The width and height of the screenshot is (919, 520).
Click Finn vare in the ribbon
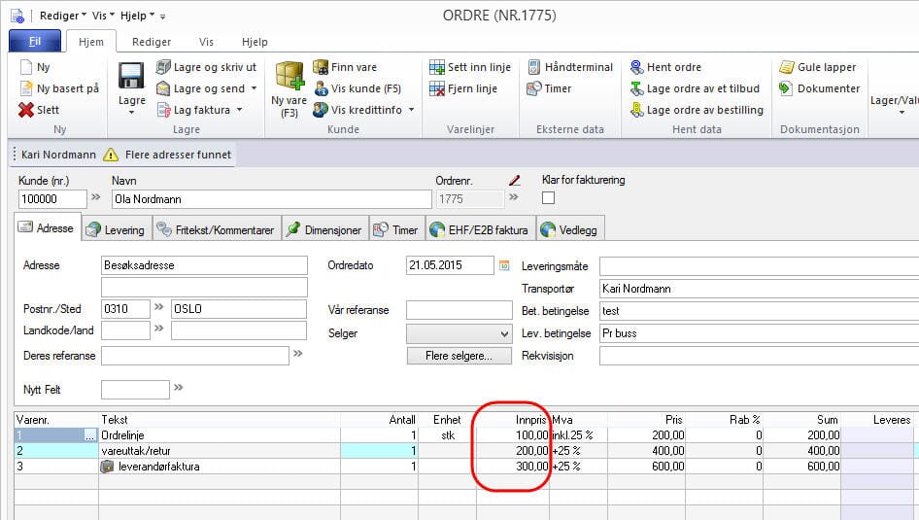point(347,67)
